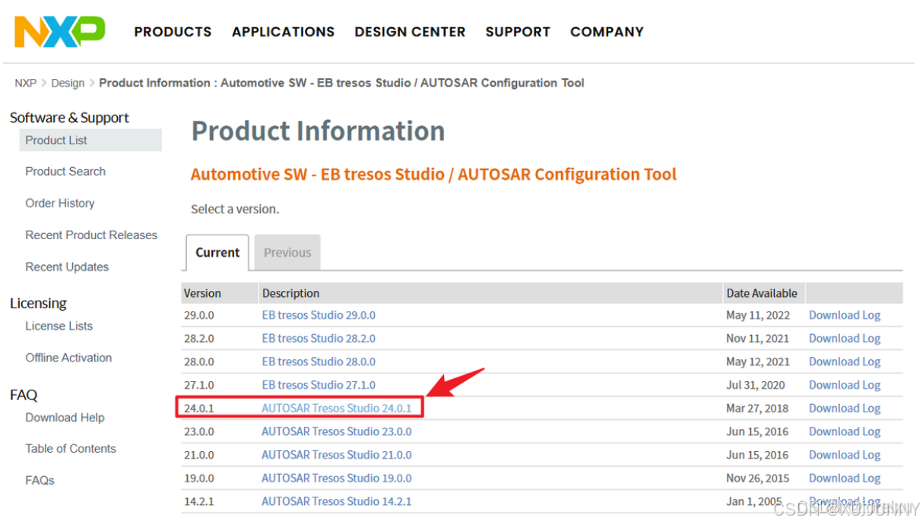This screenshot has height=524, width=923.
Task: Select date Jul 31, 2020
Action: pyautogui.click(x=756, y=385)
